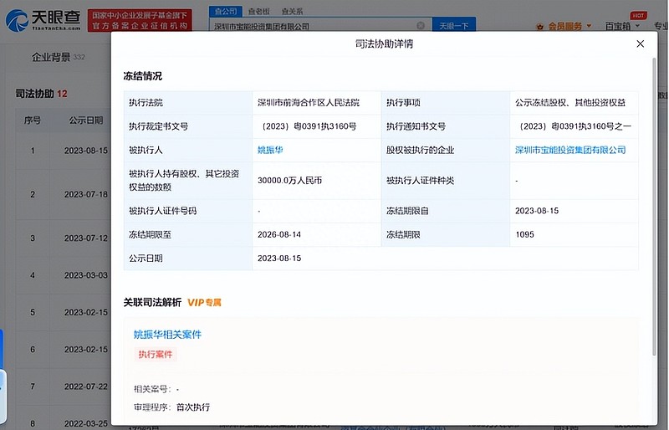The image size is (669, 430).
Task: Click the 冻结期限自 value 2023-08-15
Action: coord(537,211)
